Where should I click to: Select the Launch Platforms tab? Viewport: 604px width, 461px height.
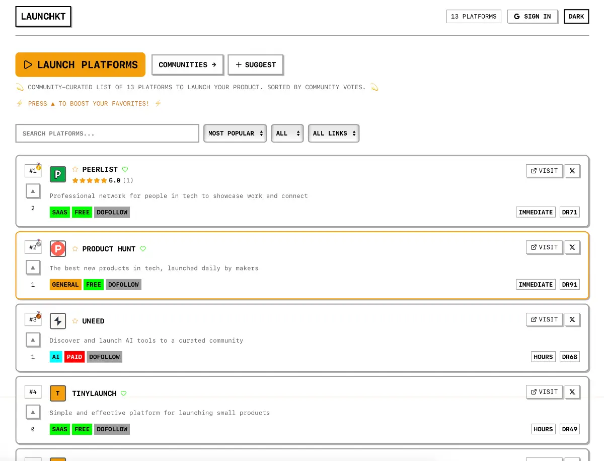[x=81, y=65]
